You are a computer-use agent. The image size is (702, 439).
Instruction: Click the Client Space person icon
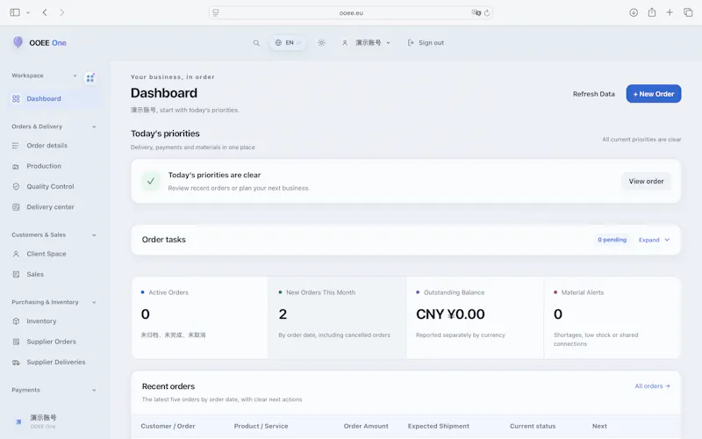pyautogui.click(x=16, y=254)
